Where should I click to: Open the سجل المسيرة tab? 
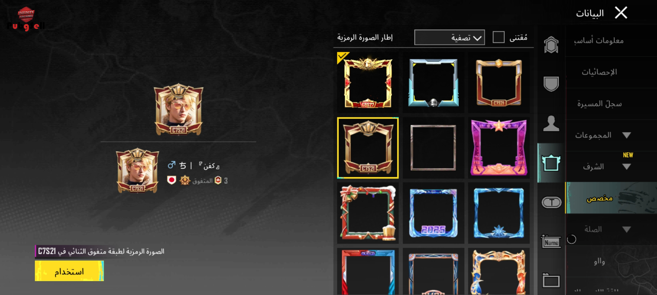[600, 104]
